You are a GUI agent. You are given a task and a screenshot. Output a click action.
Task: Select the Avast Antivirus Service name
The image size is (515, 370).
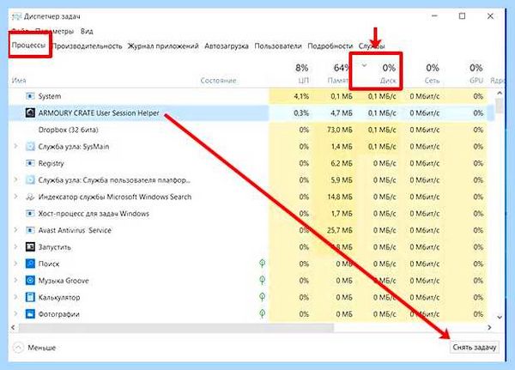click(x=75, y=230)
